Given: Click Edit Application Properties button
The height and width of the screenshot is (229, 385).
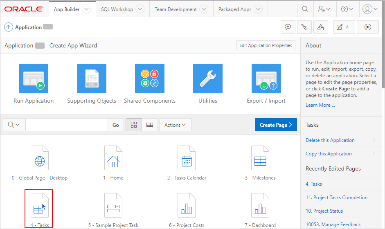Looking at the screenshot, I should coord(266,45).
